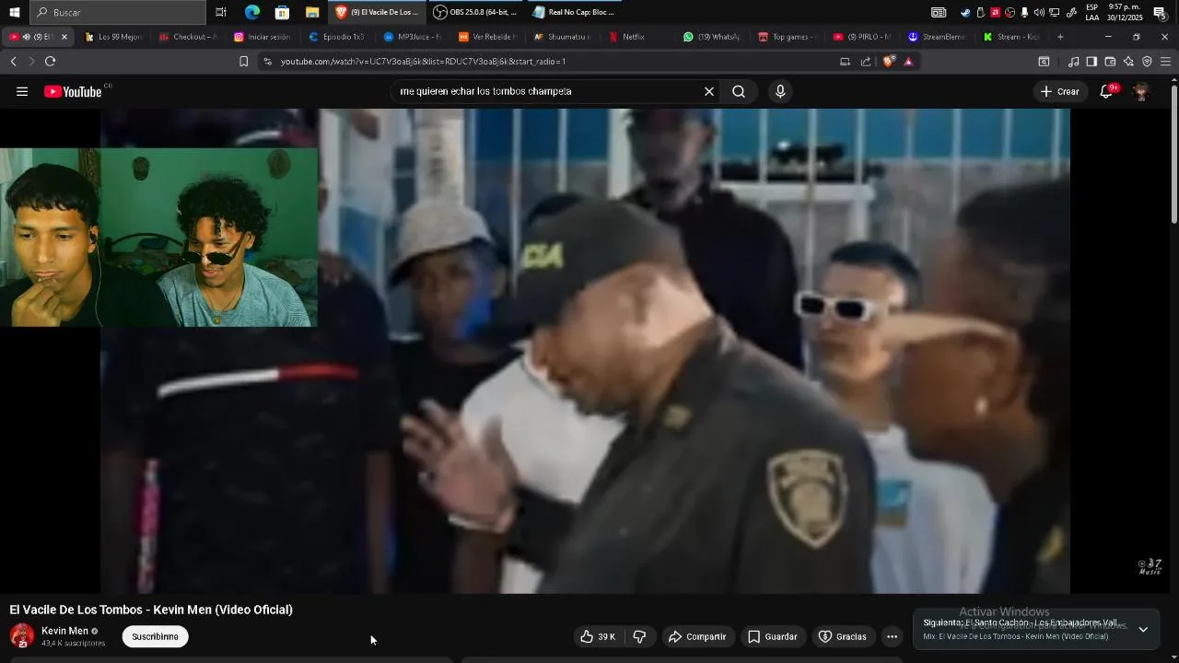Open the Brave main hamburger menu
This screenshot has width=1179, height=663.
point(1165,62)
